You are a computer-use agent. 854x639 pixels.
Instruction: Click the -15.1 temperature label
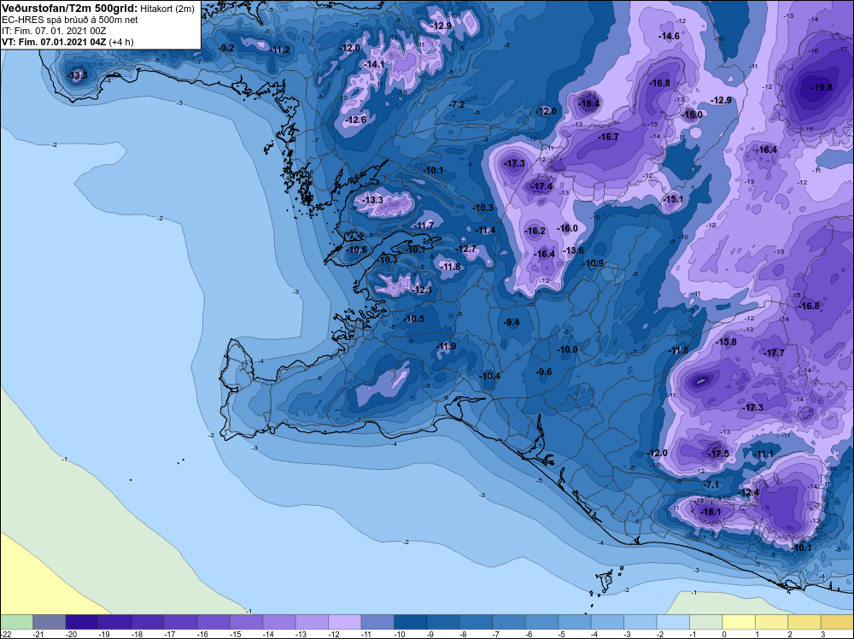[x=673, y=199]
